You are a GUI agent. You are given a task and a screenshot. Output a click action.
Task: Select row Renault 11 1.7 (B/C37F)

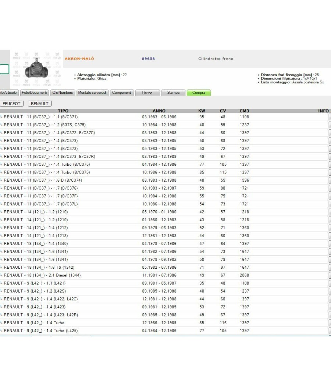tap(165, 196)
